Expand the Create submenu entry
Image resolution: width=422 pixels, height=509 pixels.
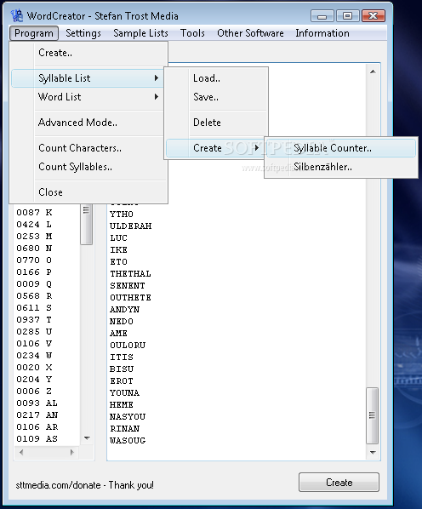point(215,148)
